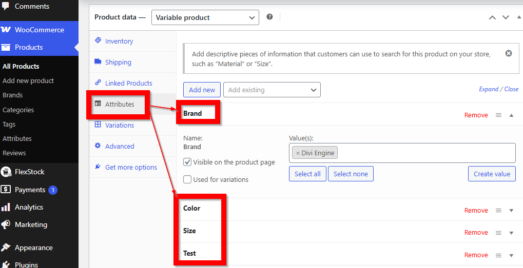Open the Variations tab
The width and height of the screenshot is (523, 268).
pos(133,125)
